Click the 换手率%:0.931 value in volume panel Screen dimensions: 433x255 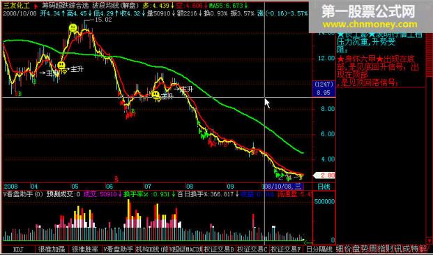pyautogui.click(x=146, y=194)
